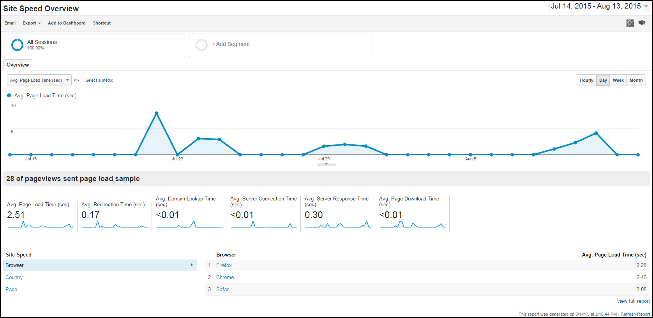Click view full report link
Screen dimensions: 653x318
tap(633, 301)
